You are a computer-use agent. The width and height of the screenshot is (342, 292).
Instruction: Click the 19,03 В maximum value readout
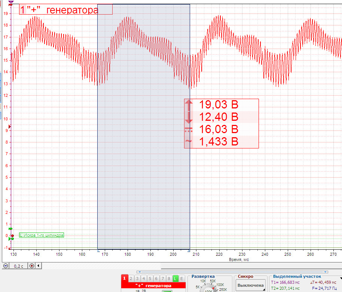(x=219, y=105)
